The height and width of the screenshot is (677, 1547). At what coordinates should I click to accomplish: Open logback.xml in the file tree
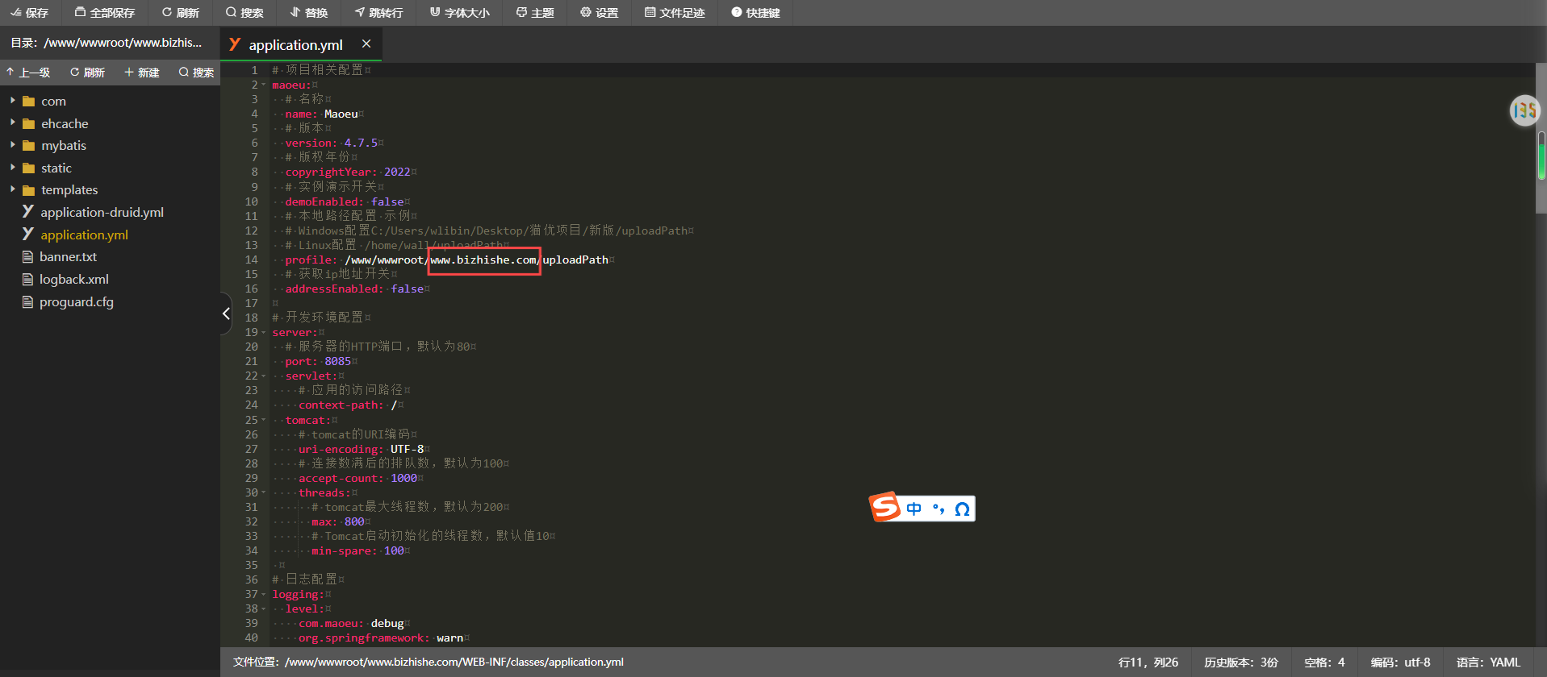coord(73,280)
